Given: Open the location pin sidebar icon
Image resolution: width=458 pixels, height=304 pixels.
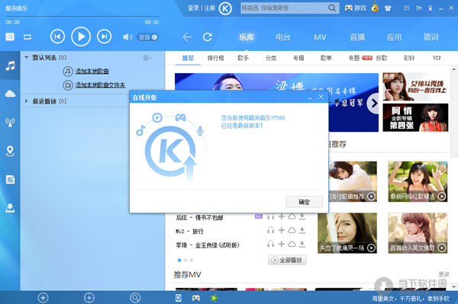Looking at the screenshot, I should coord(10,151).
